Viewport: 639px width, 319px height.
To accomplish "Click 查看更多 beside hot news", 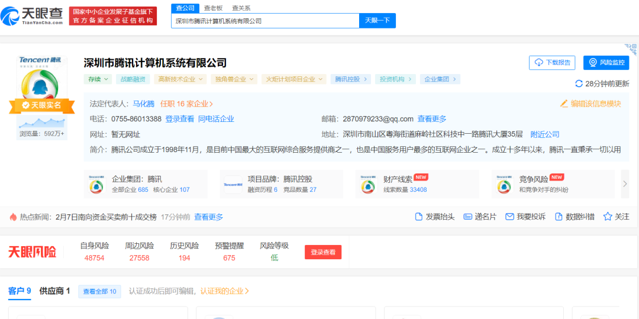I will point(209,217).
